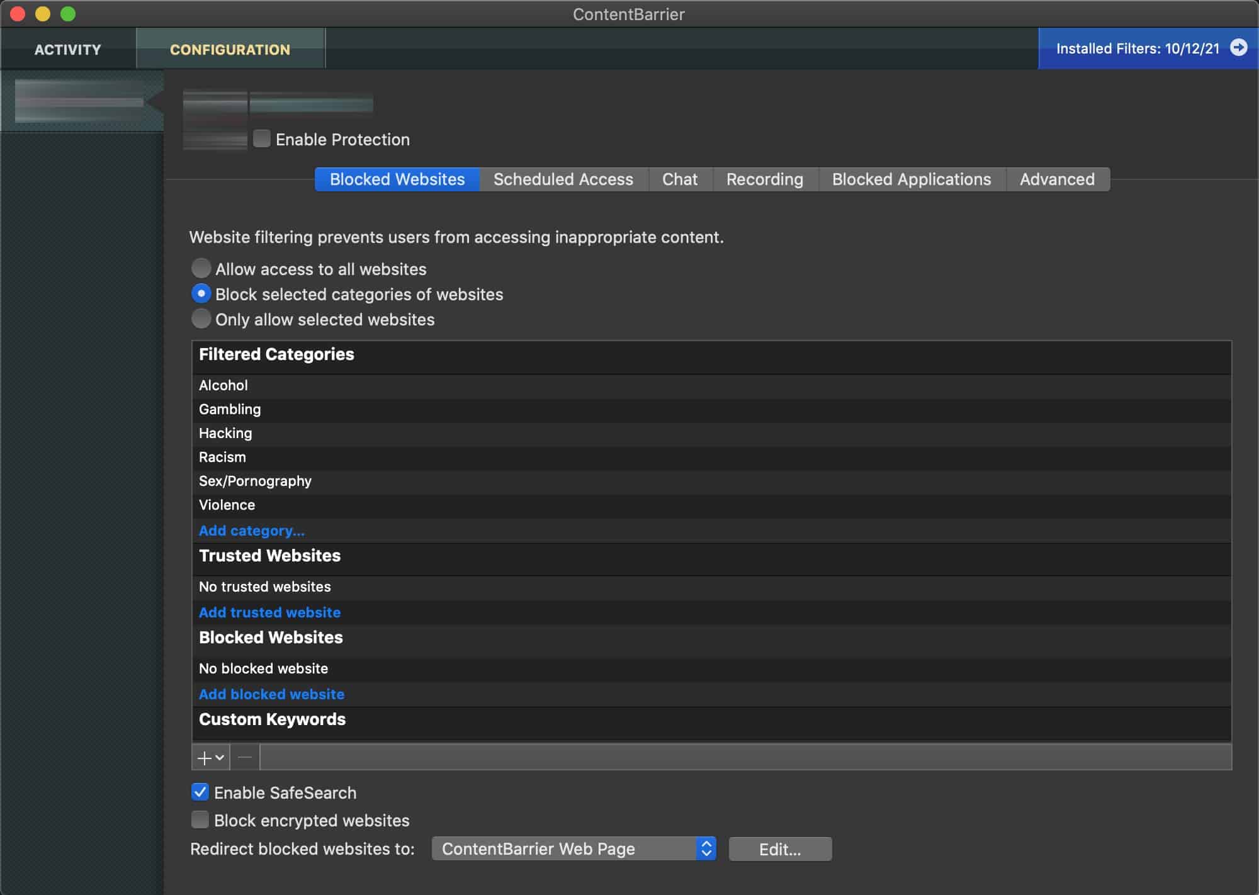Click the Installed Filters banner
The width and height of the screenshot is (1259, 895).
[1148, 48]
